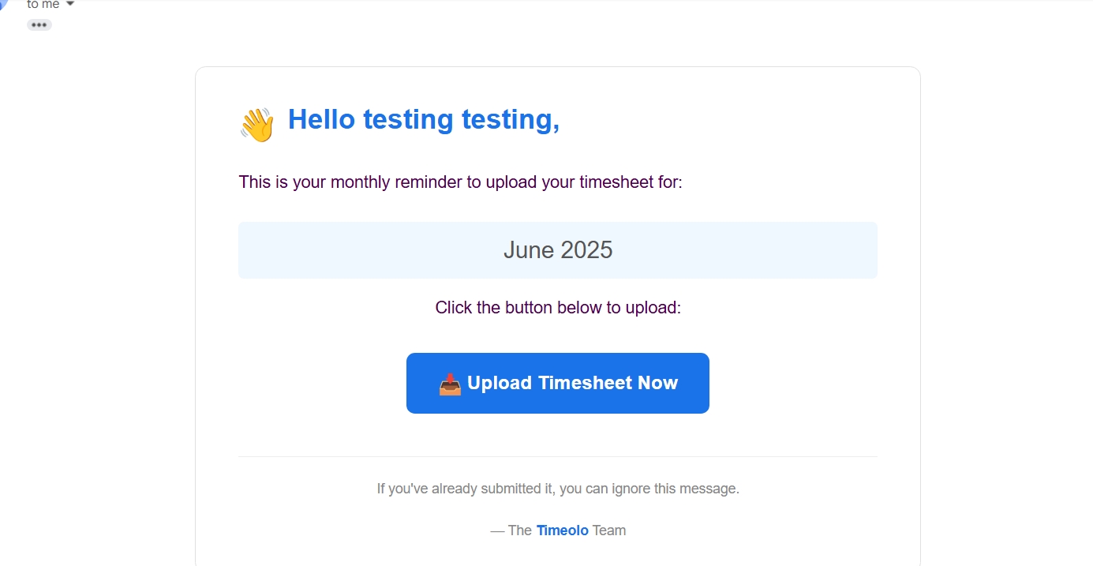Click the inbox tray emoji on upload button

point(450,384)
